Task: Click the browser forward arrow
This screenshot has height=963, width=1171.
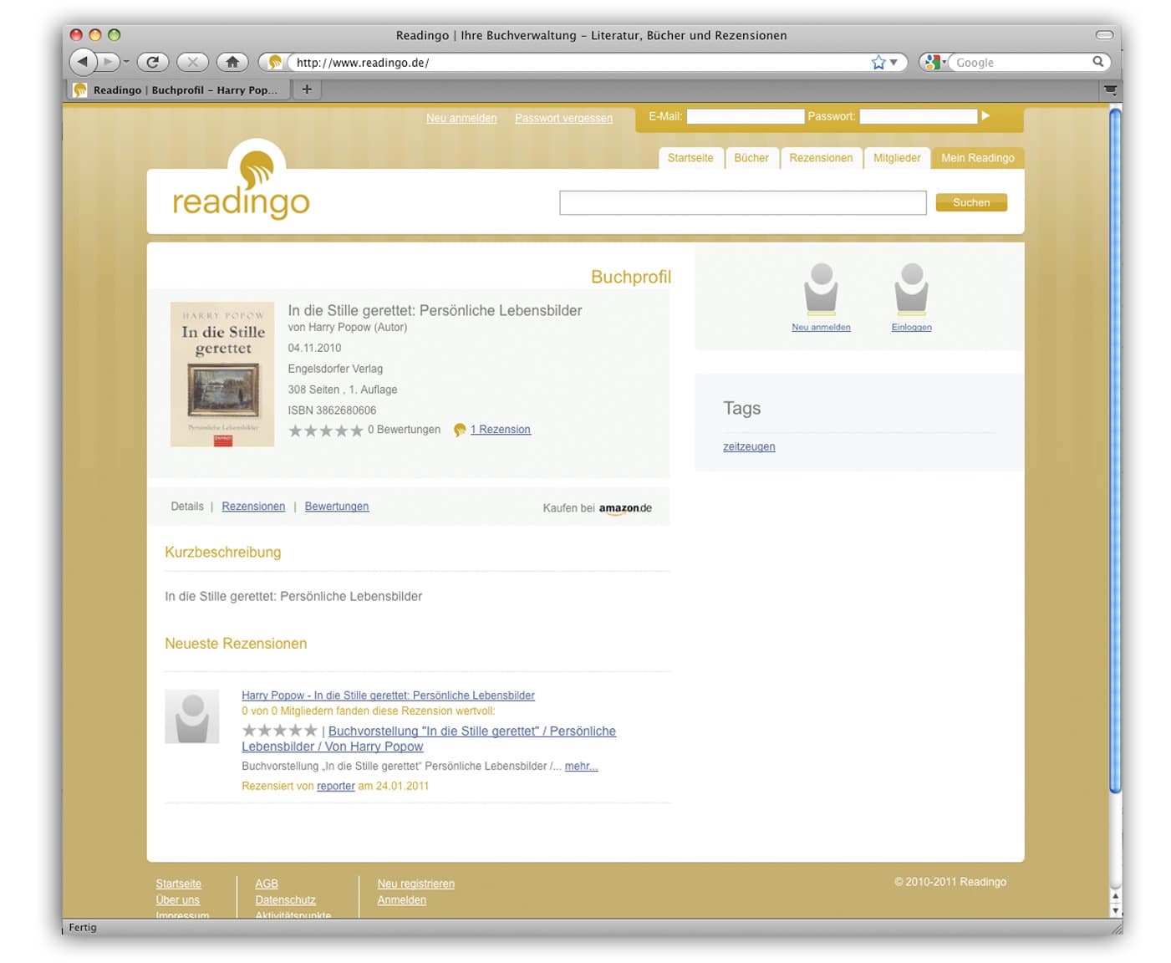Action: coord(108,62)
